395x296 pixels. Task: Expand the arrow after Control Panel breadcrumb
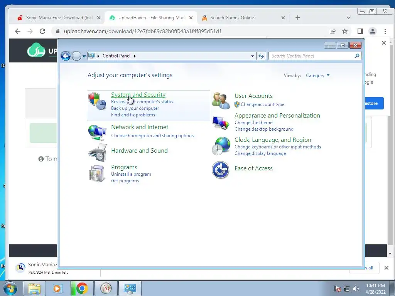point(135,56)
